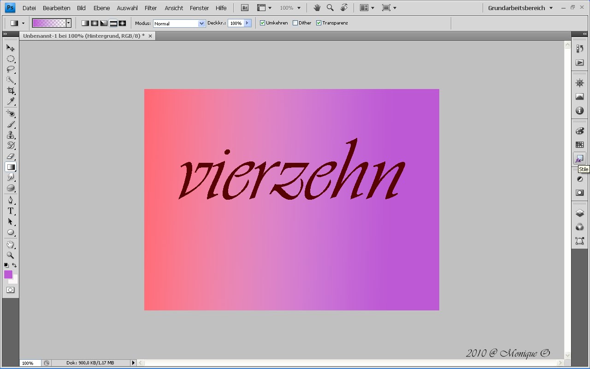Select the Hand tool in the toolbox

[x=10, y=244]
